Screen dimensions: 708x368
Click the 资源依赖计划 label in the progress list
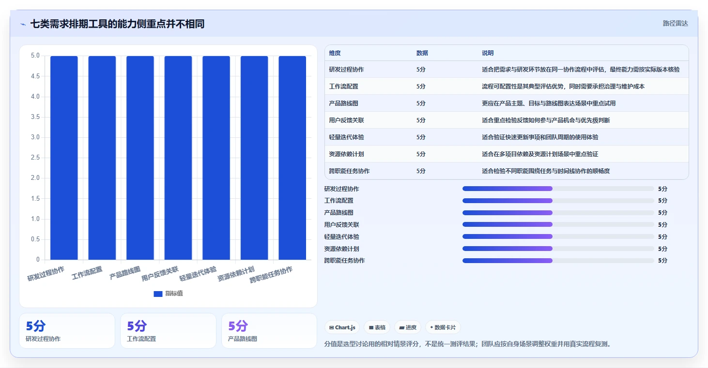click(x=342, y=249)
